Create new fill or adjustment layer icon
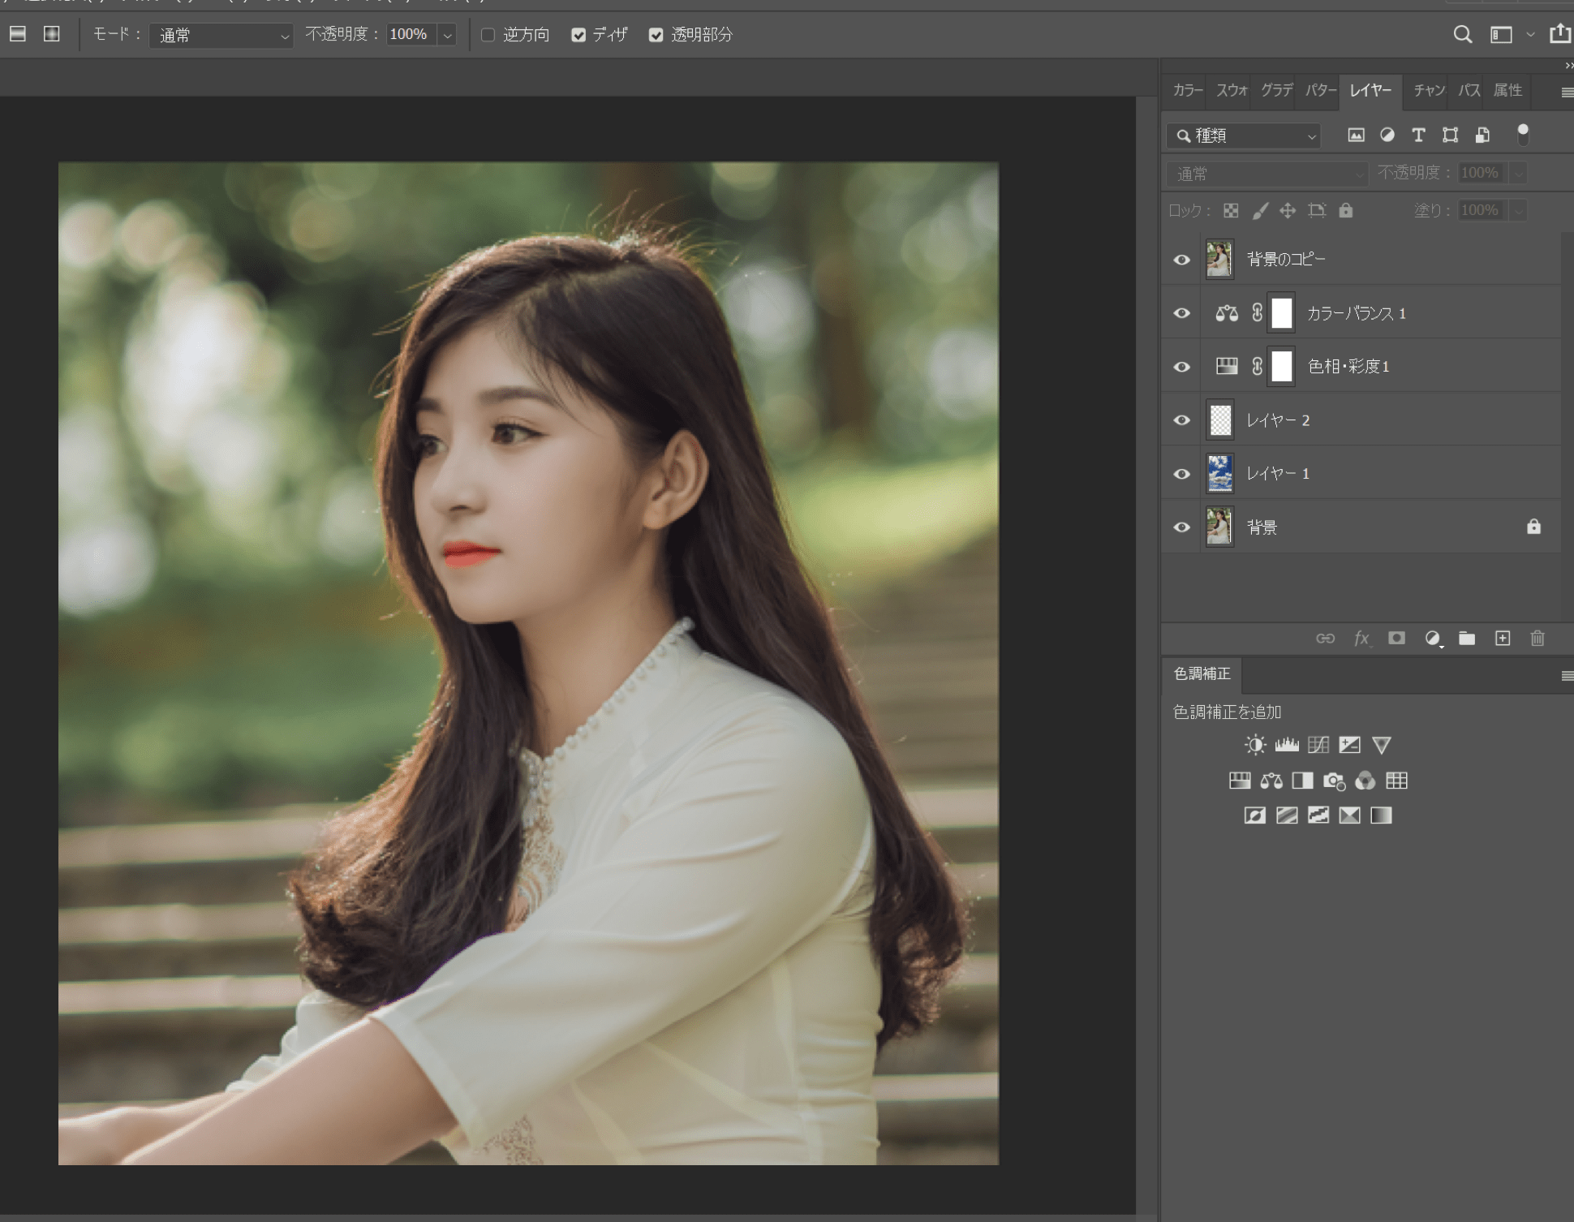The image size is (1574, 1222). (1433, 639)
